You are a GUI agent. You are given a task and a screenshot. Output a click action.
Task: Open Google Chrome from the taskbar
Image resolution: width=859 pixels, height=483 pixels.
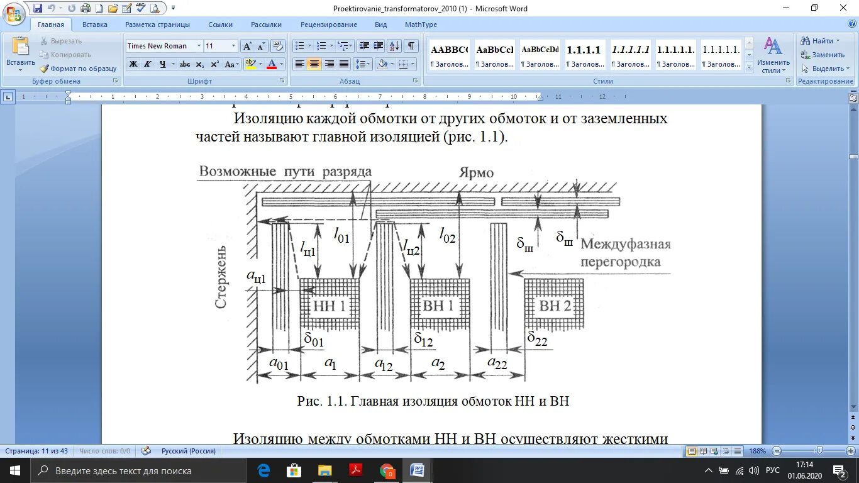387,470
